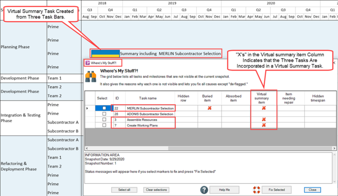Viewport: 338px width, 196px height.
Task: Click the Virtual summary X for Create Working Plans
Action: tap(264, 125)
